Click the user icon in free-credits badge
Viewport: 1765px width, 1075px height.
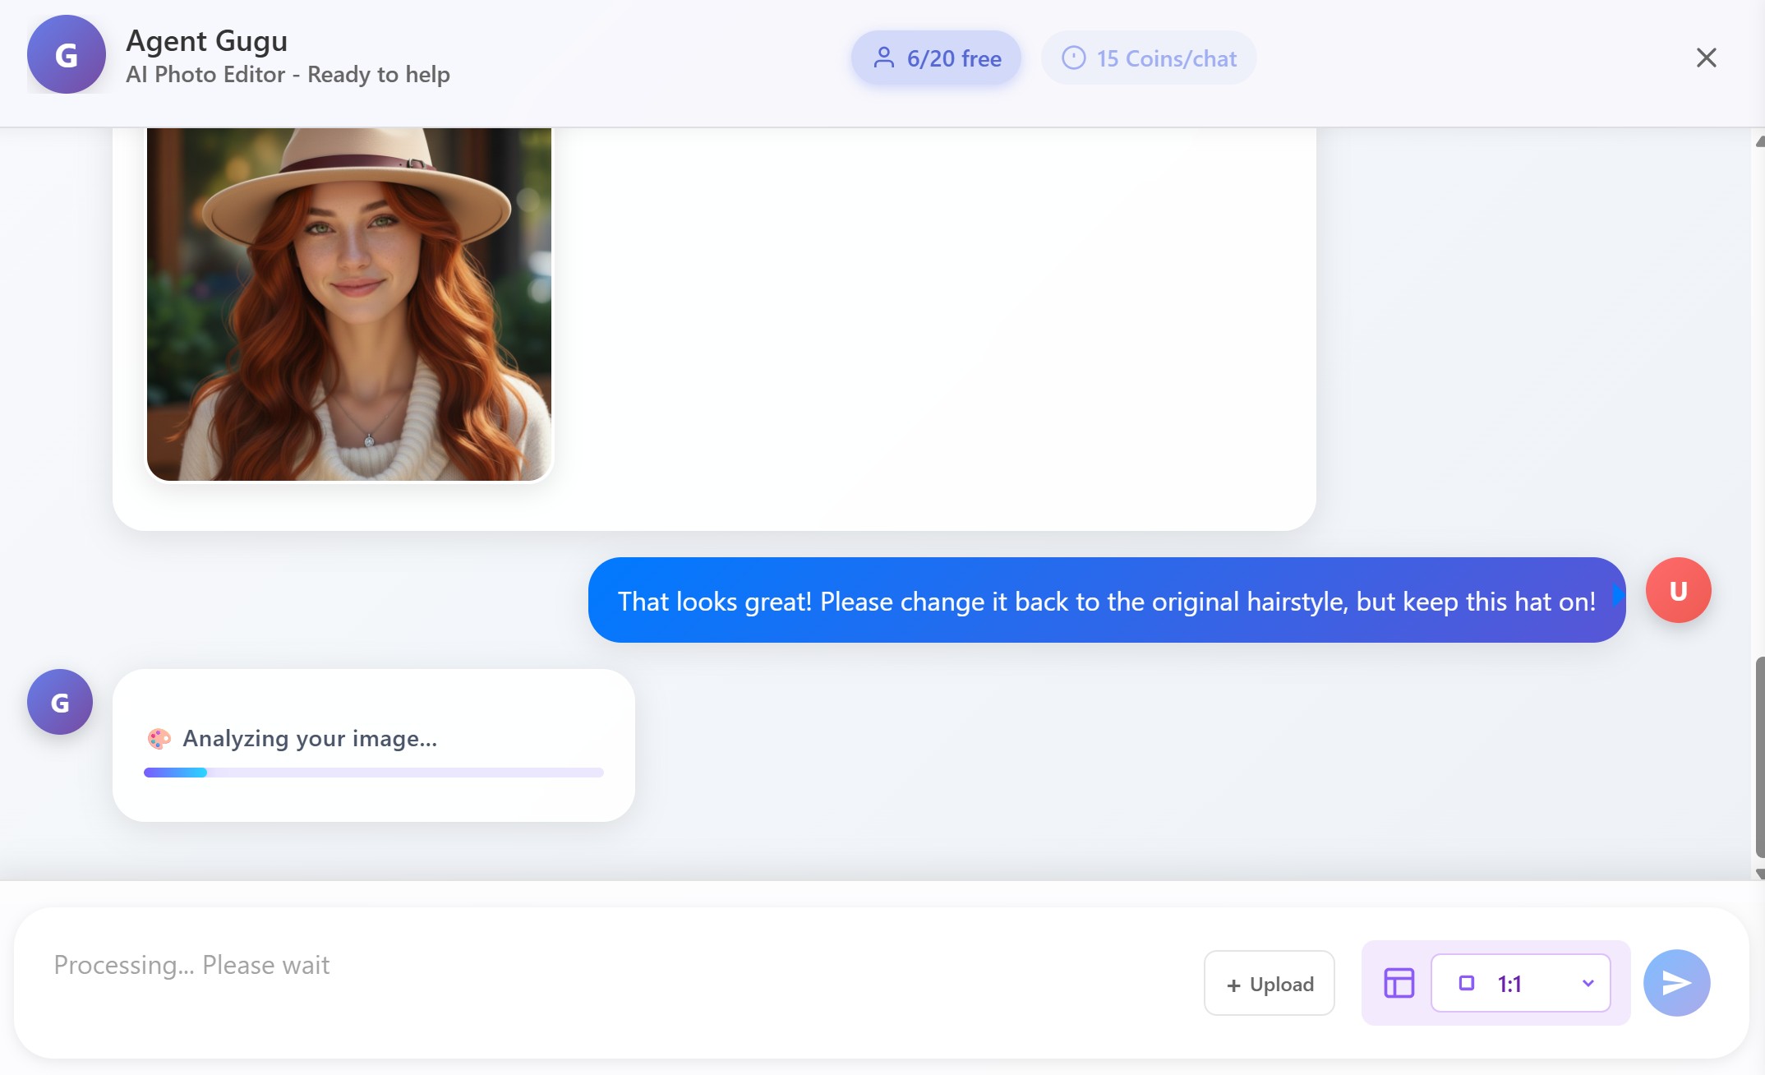coord(883,58)
